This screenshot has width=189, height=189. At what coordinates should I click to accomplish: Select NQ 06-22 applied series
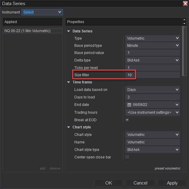[x=27, y=31]
